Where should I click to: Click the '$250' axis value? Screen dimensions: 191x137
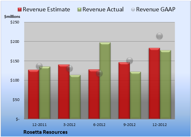click(x=15, y=22)
